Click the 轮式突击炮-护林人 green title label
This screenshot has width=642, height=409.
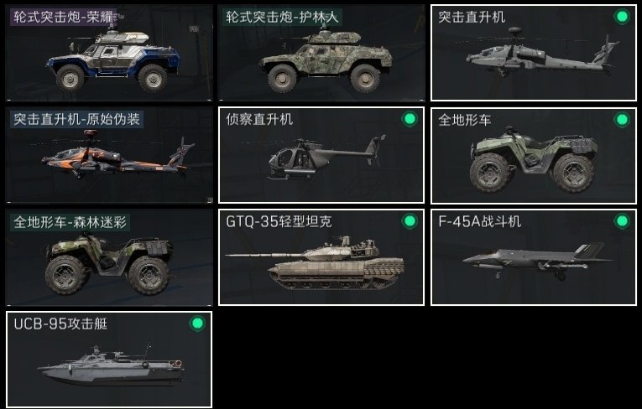pyautogui.click(x=282, y=17)
